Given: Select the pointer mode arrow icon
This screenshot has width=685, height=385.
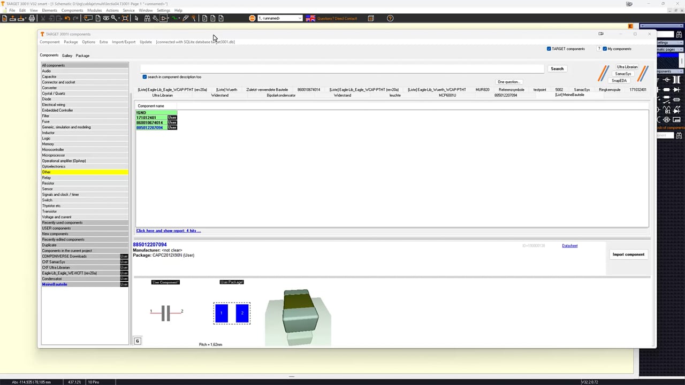Looking at the screenshot, I should pyautogui.click(x=136, y=18).
